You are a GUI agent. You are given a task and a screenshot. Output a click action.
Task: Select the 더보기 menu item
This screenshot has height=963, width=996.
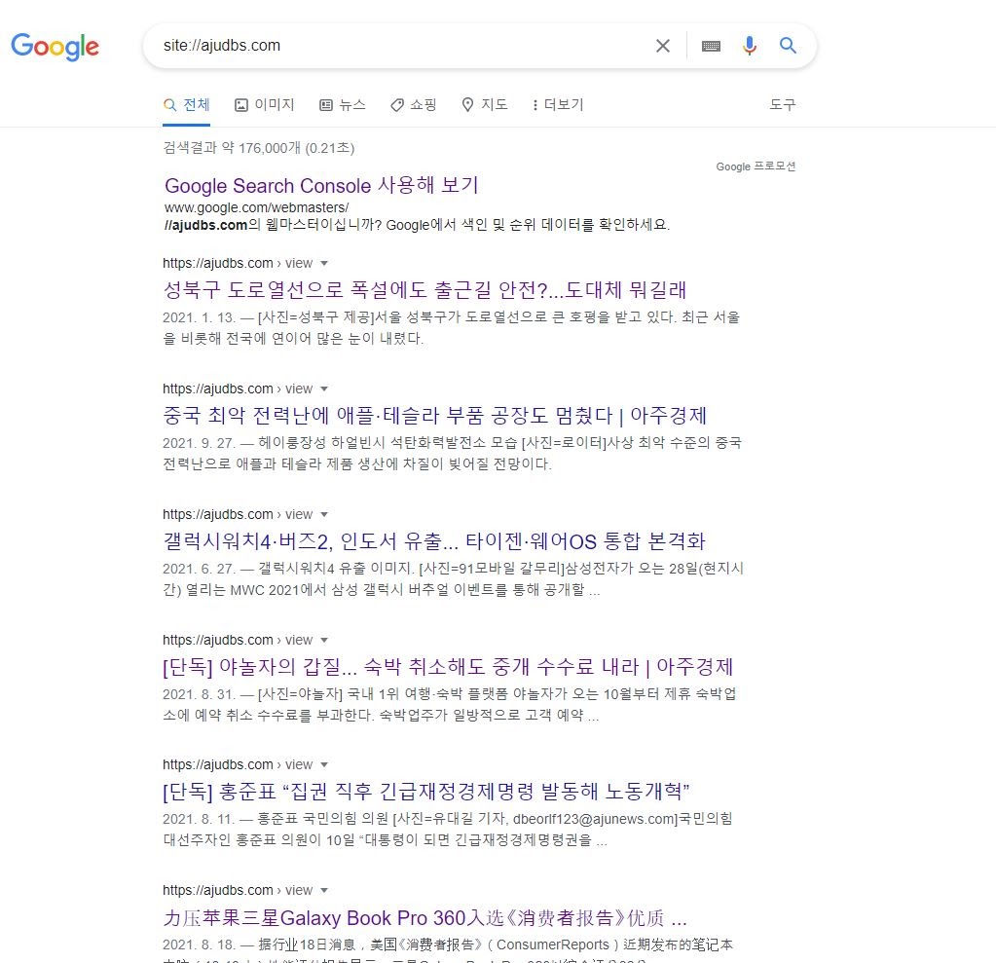pyautogui.click(x=564, y=104)
